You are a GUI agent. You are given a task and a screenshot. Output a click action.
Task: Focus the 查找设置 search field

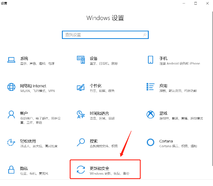(x=105, y=35)
